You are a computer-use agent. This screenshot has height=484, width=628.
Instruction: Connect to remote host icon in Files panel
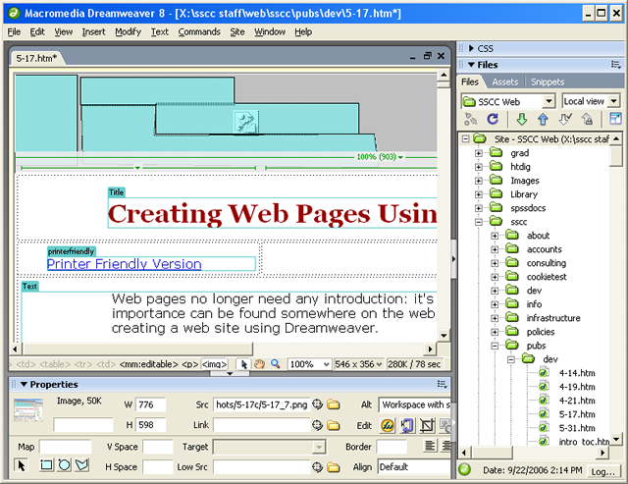[x=471, y=119]
